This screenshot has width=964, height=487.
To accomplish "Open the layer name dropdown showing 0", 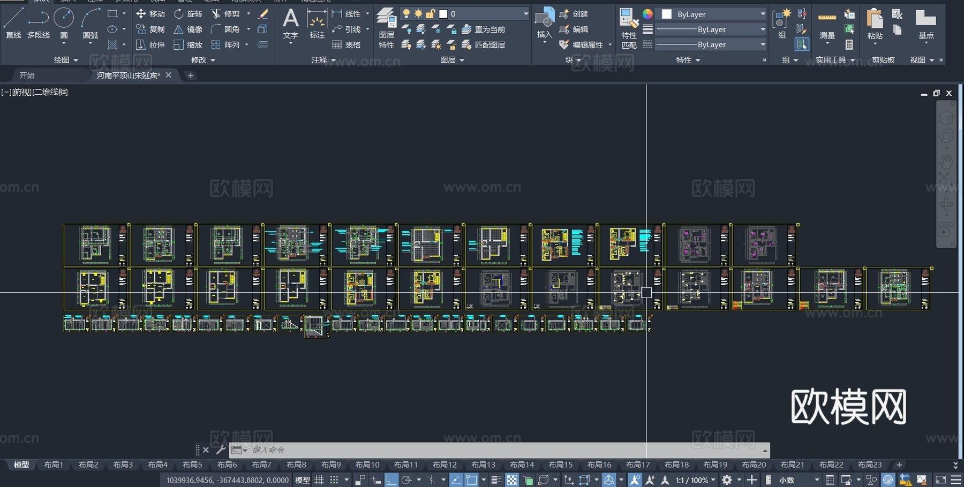I will pyautogui.click(x=464, y=13).
